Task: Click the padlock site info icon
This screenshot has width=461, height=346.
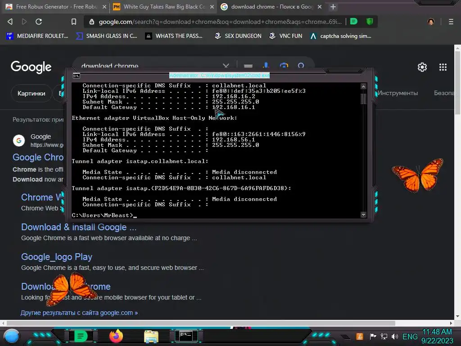Action: [x=92, y=22]
